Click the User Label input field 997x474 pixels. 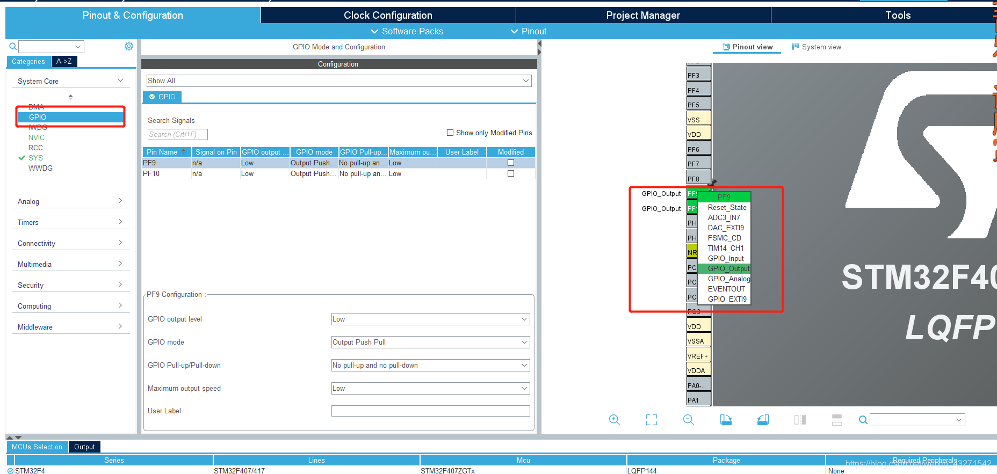click(430, 411)
